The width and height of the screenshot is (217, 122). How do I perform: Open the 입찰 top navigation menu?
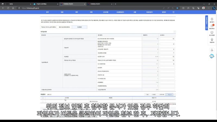(x=62, y=12)
